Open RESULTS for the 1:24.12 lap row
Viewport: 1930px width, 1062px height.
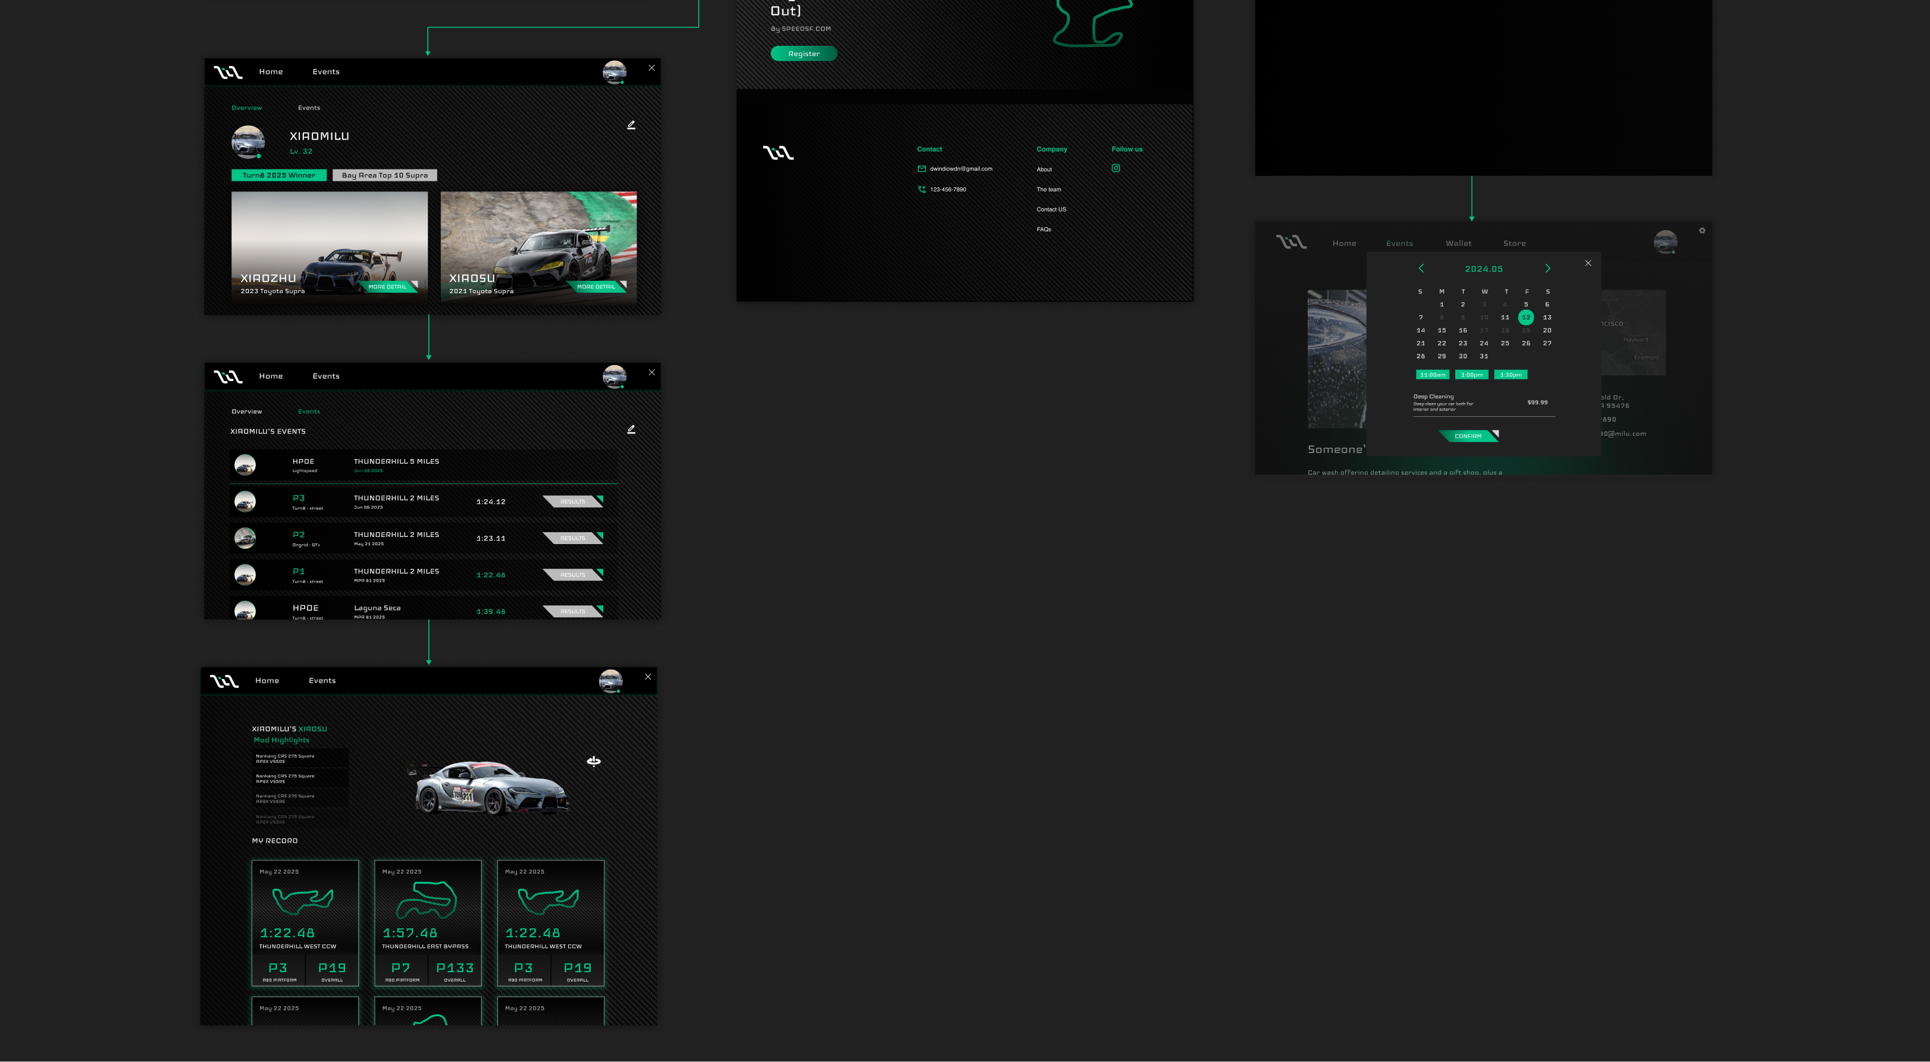click(573, 502)
